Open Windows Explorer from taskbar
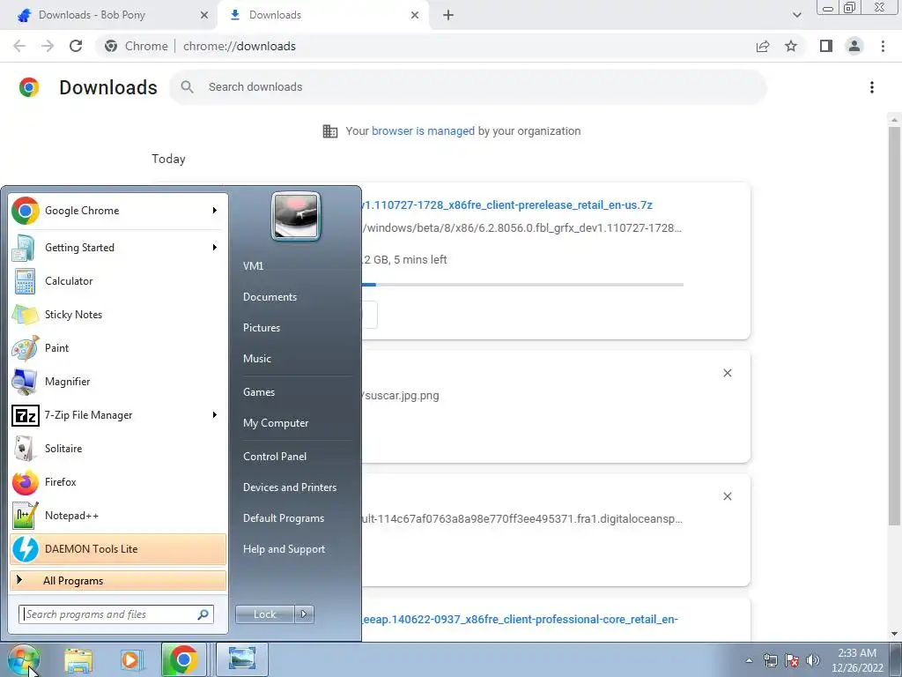902x677 pixels. pos(78,659)
